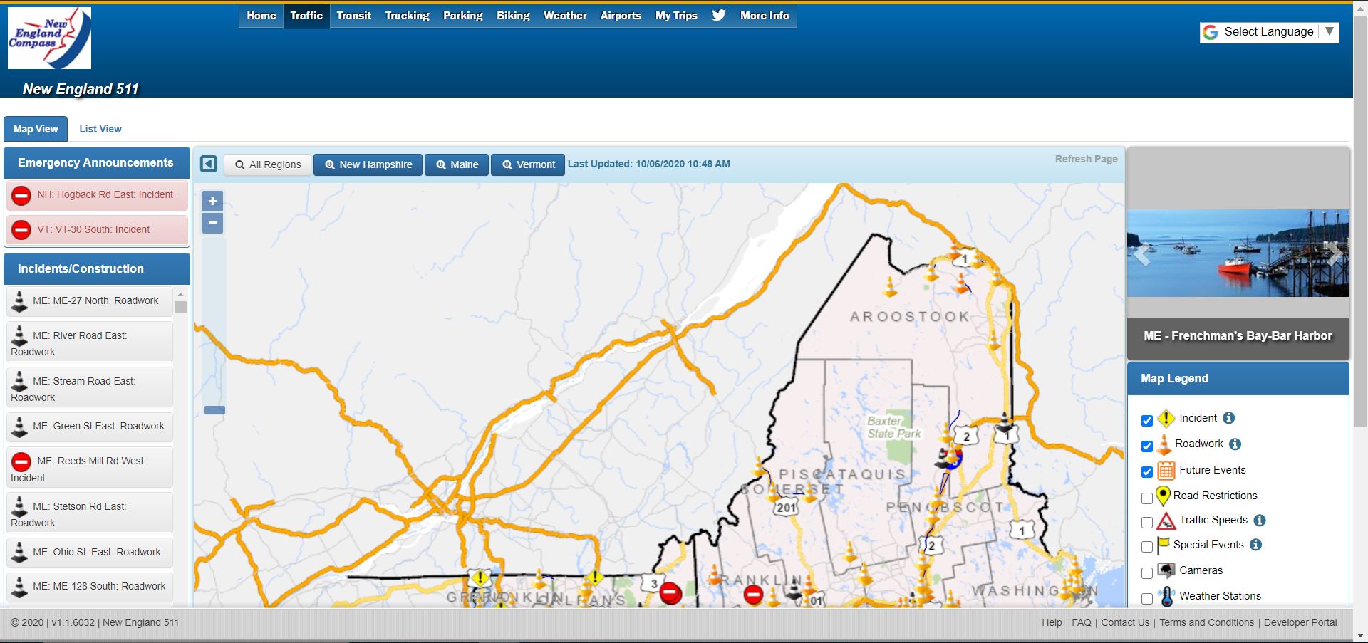Image resolution: width=1368 pixels, height=643 pixels.
Task: Uncheck the Roadwork legend checkbox
Action: pos(1147,446)
